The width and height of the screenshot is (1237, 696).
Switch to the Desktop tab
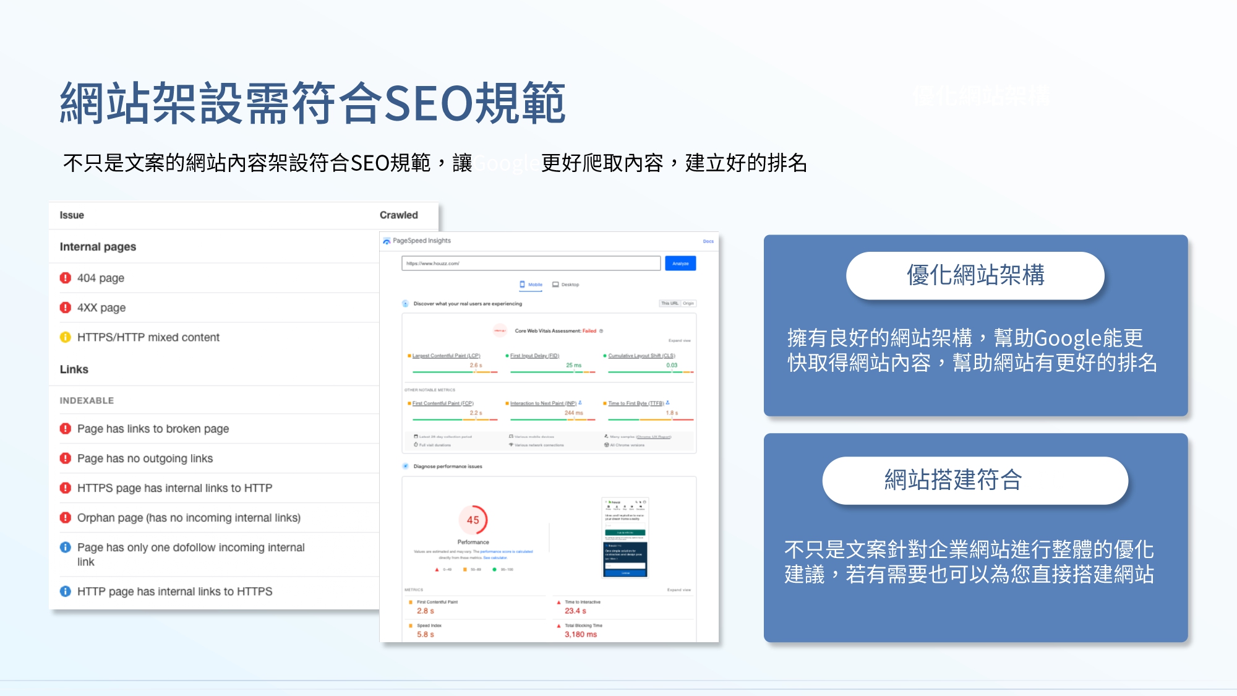566,285
